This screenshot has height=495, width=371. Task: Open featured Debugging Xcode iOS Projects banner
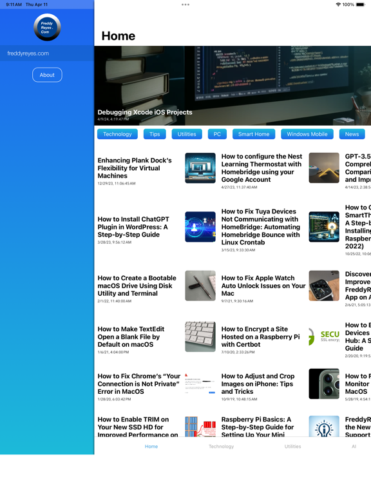[x=233, y=86]
